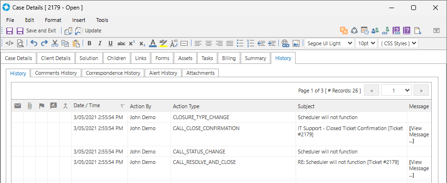Open View Message link for CALL_CLOSE_CONFIRMATION
The width and height of the screenshot is (447, 183).
pyautogui.click(x=419, y=134)
